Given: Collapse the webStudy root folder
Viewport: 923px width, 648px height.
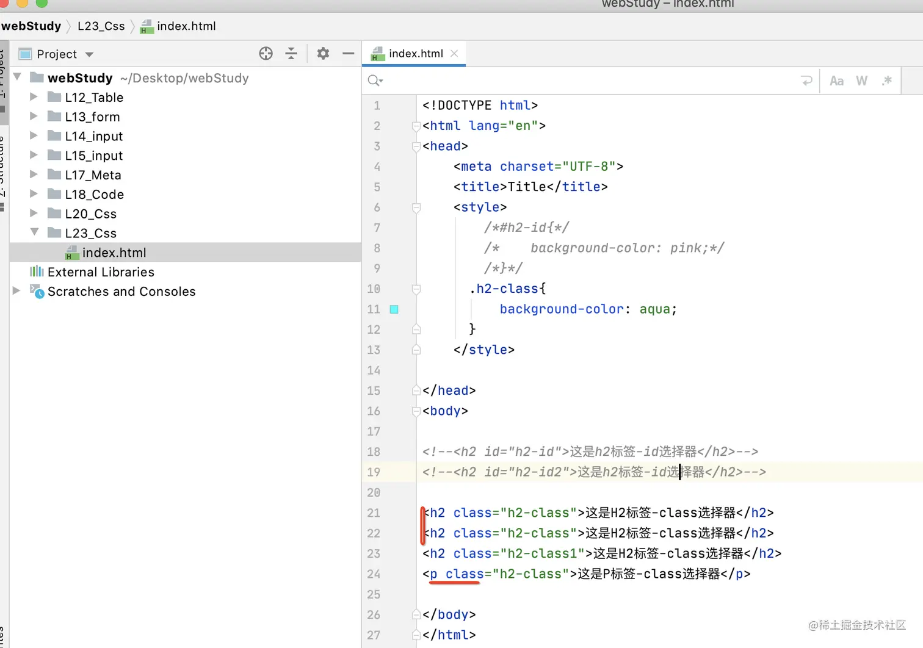Looking at the screenshot, I should pos(18,77).
